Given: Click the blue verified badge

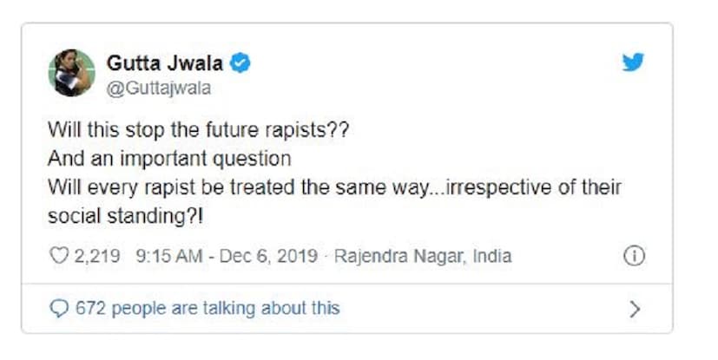Looking at the screenshot, I should [240, 62].
